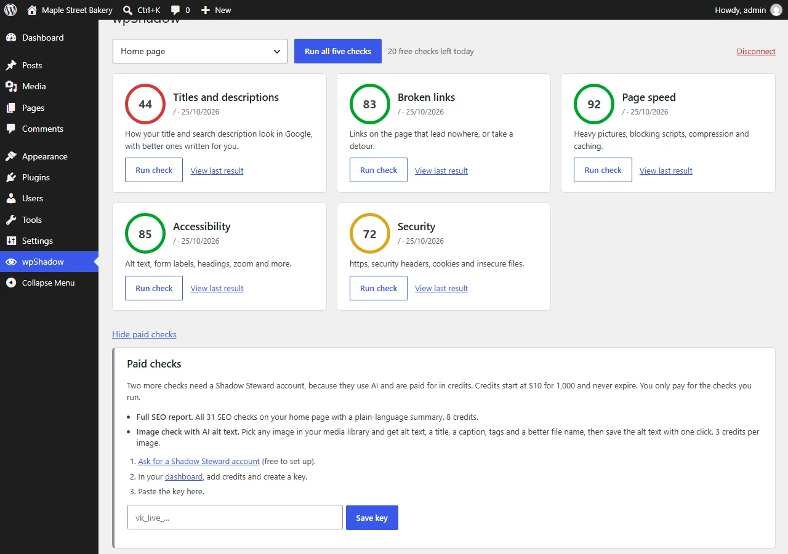
Task: Click the wpShadow eye icon
Action: point(11,262)
